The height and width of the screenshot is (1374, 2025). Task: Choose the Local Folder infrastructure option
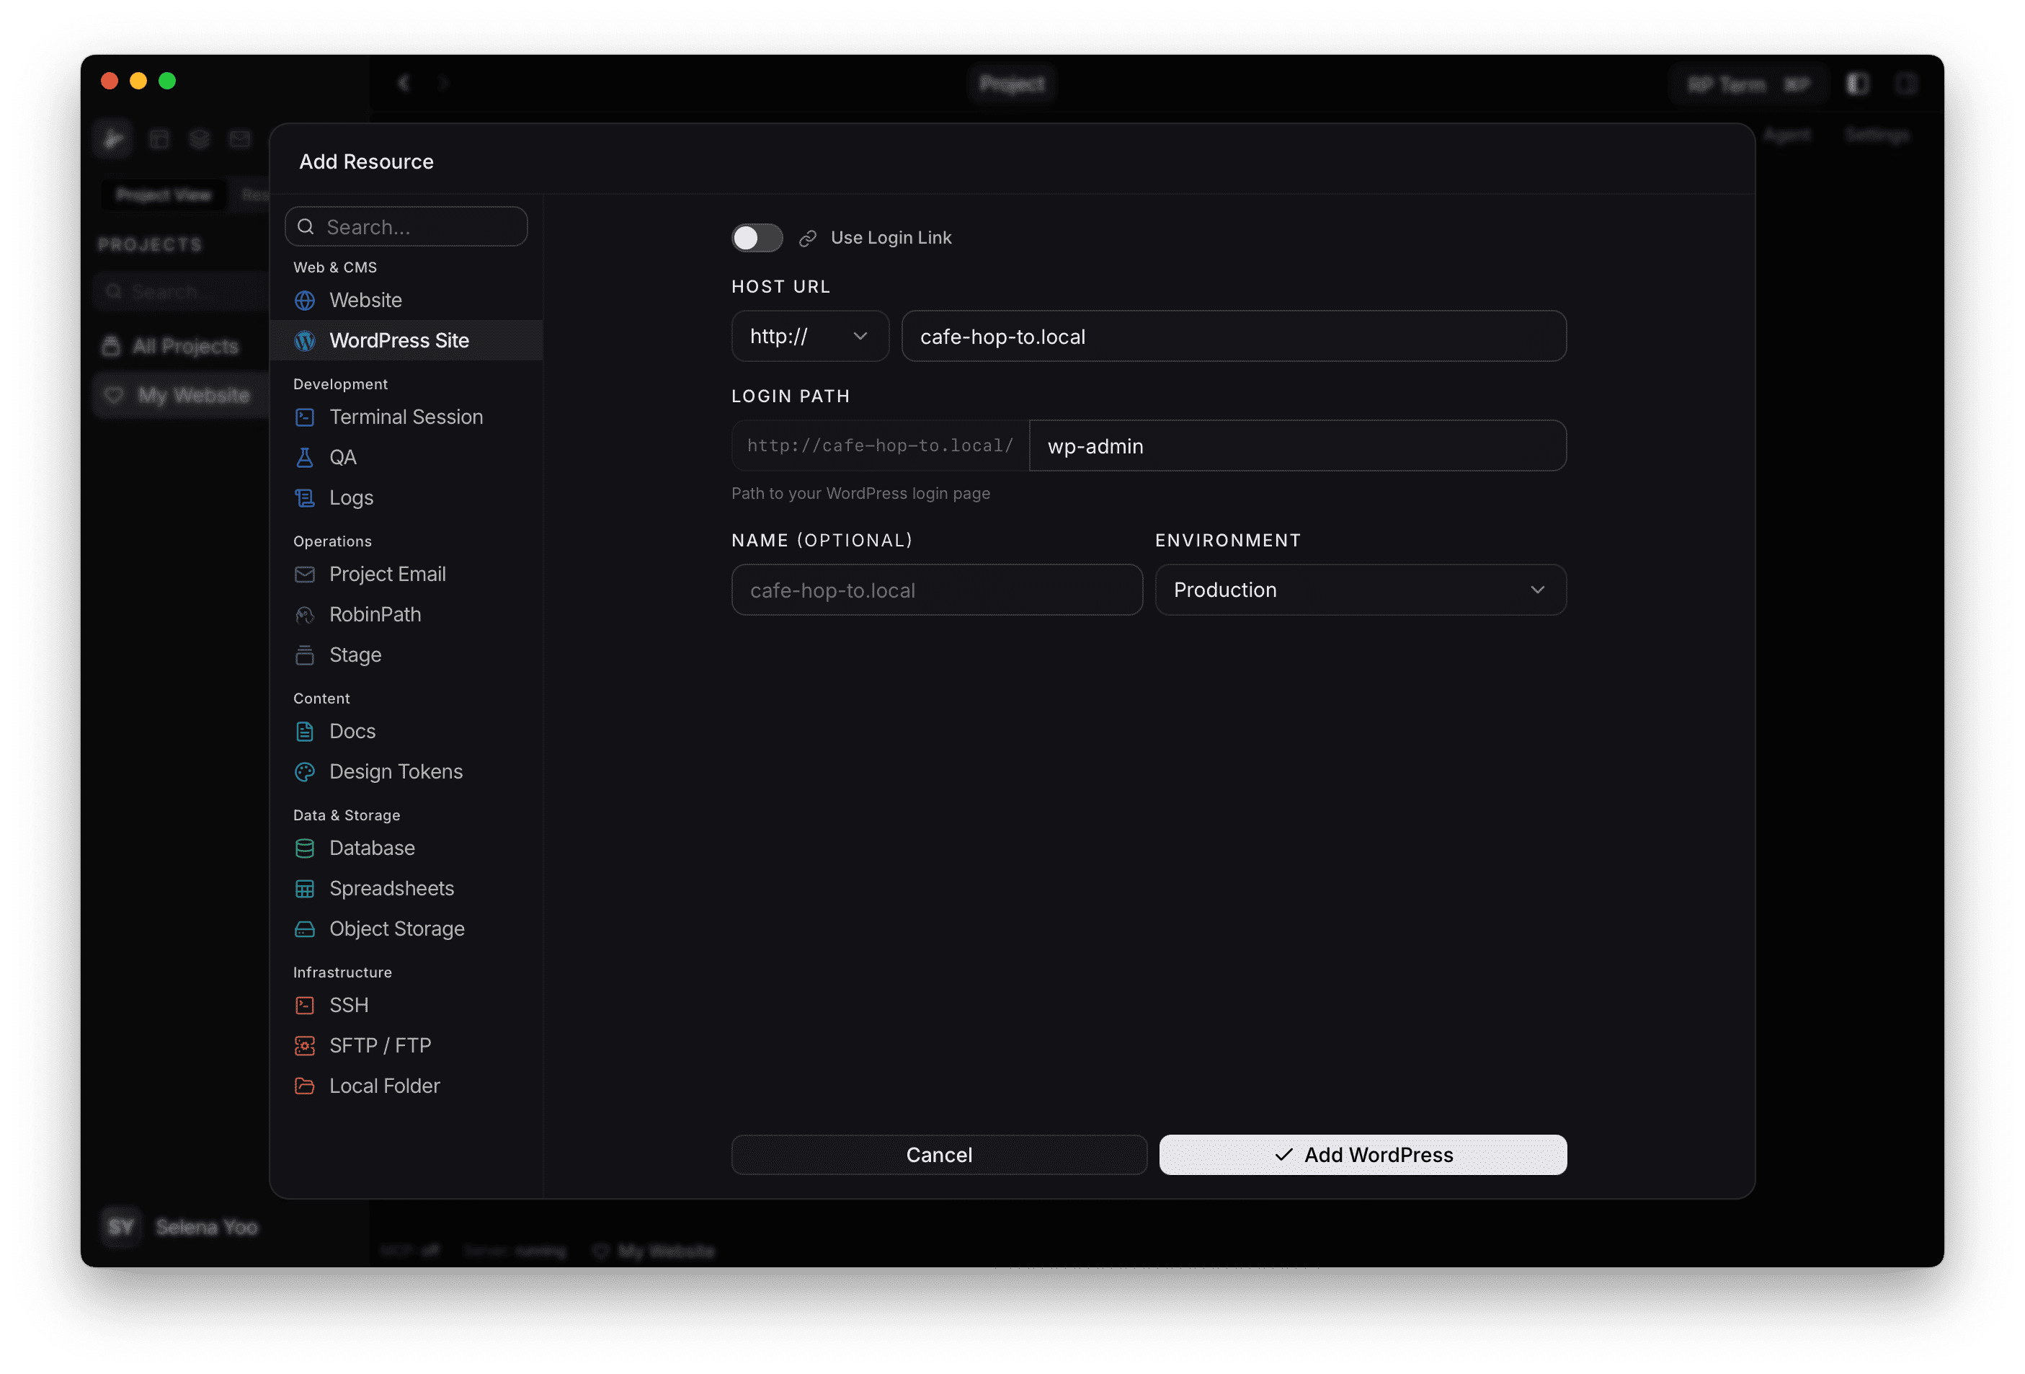pos(383,1086)
